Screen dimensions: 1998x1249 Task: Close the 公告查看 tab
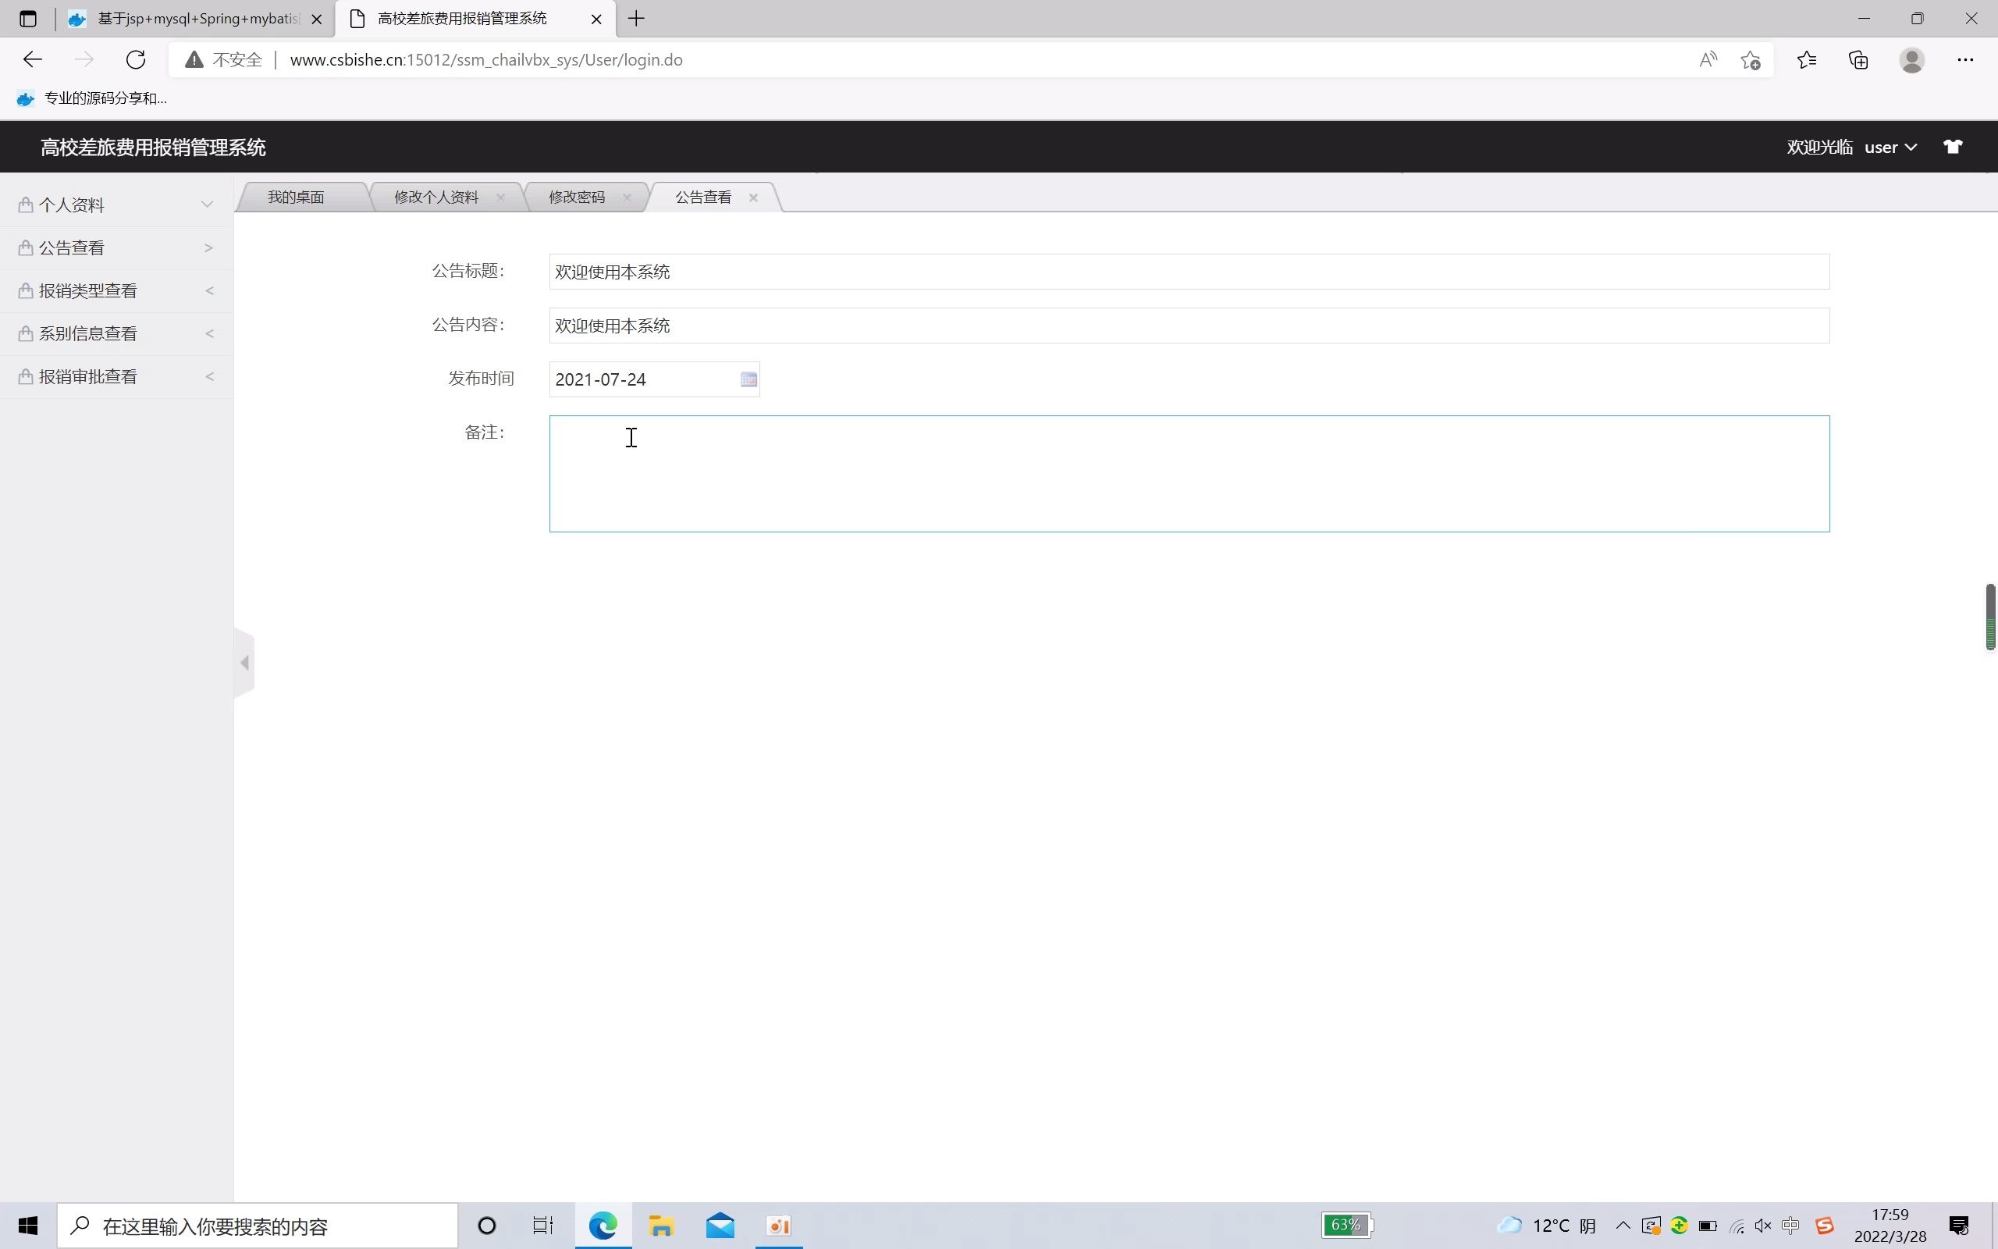[x=753, y=197]
